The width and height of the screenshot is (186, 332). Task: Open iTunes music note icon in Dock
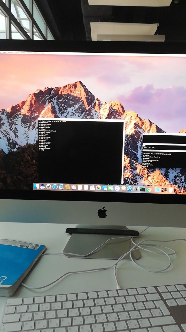[117, 188]
